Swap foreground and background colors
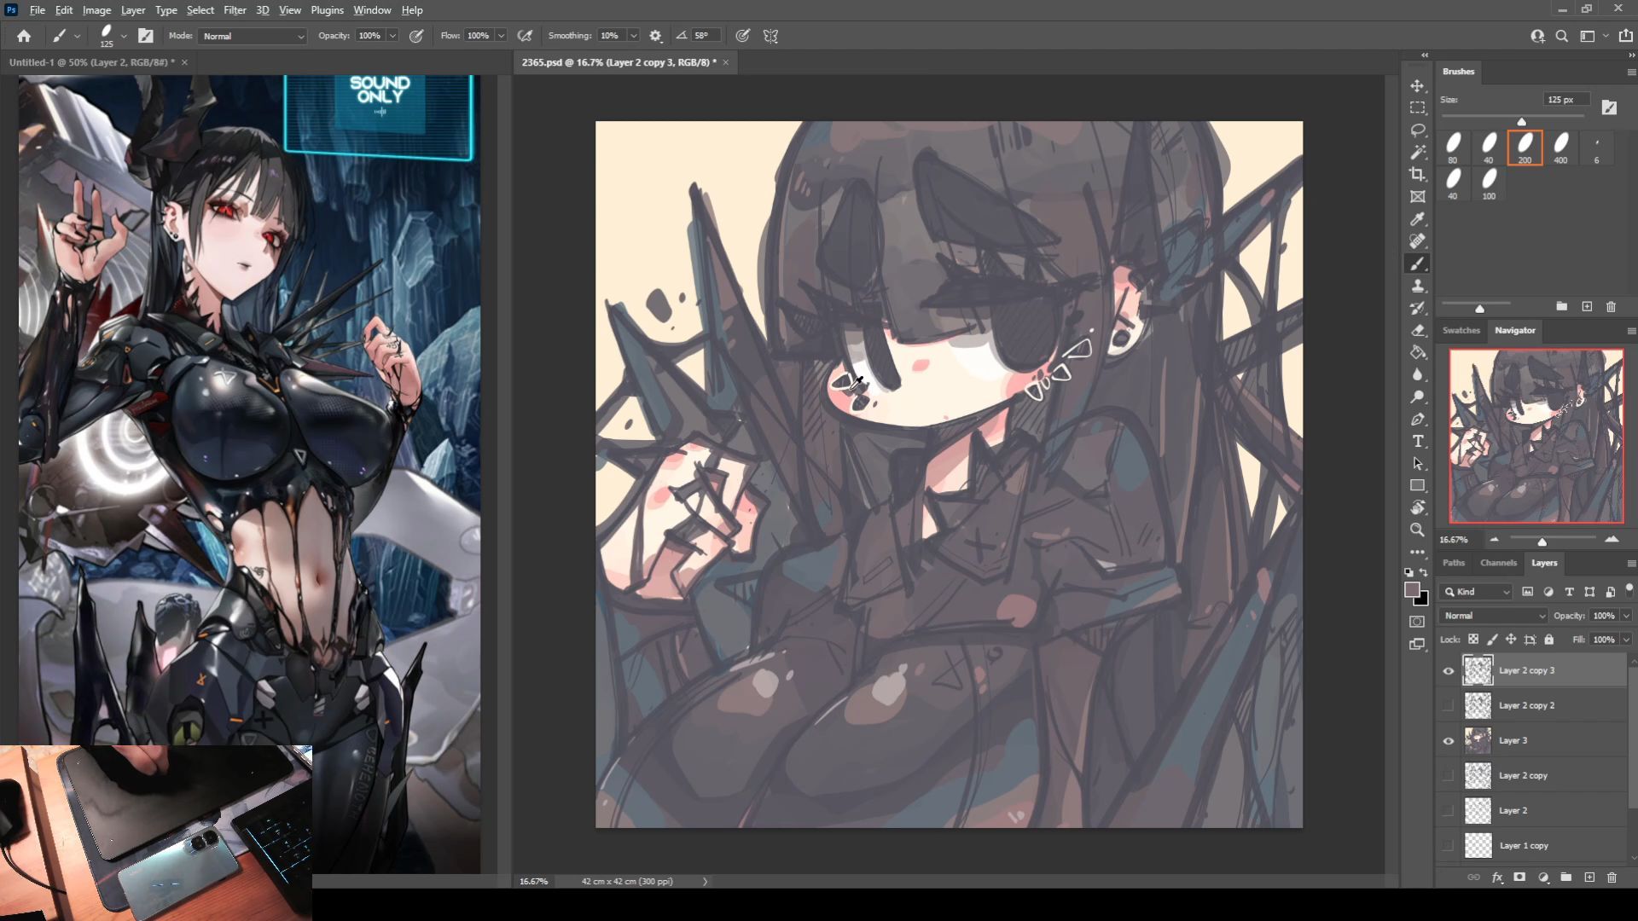The height and width of the screenshot is (921, 1638). 1423,573
